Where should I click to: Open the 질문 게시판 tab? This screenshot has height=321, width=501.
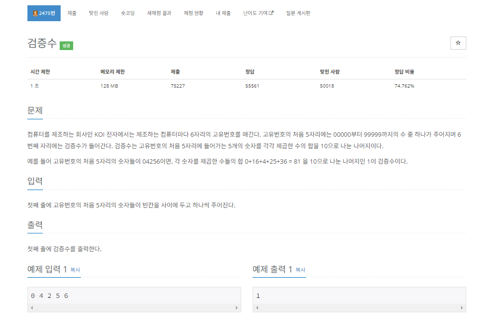coord(298,13)
